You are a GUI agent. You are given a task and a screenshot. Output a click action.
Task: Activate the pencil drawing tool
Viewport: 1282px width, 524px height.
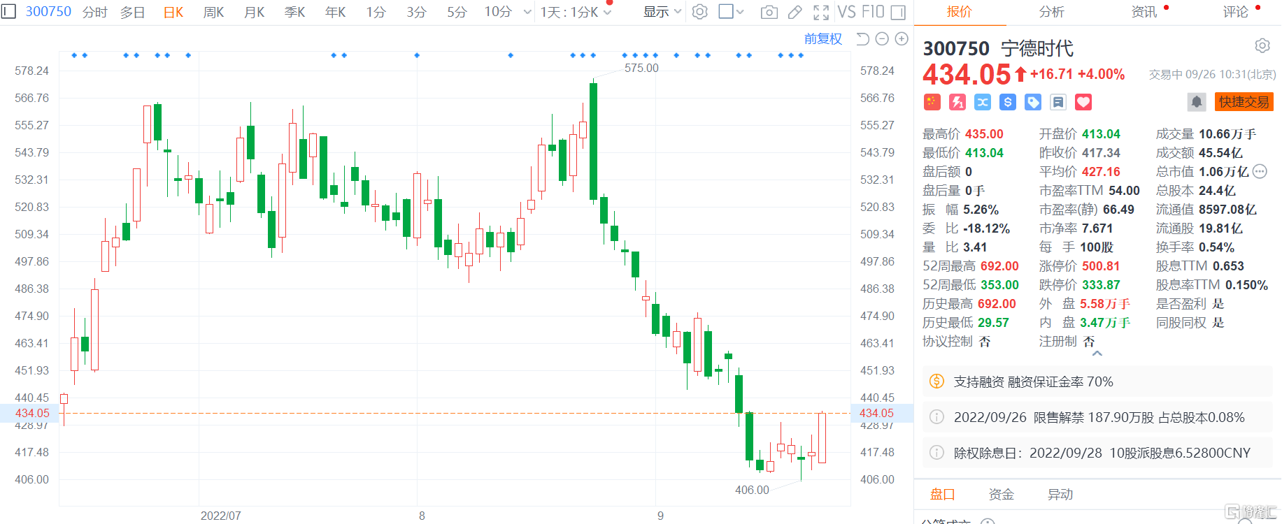795,12
